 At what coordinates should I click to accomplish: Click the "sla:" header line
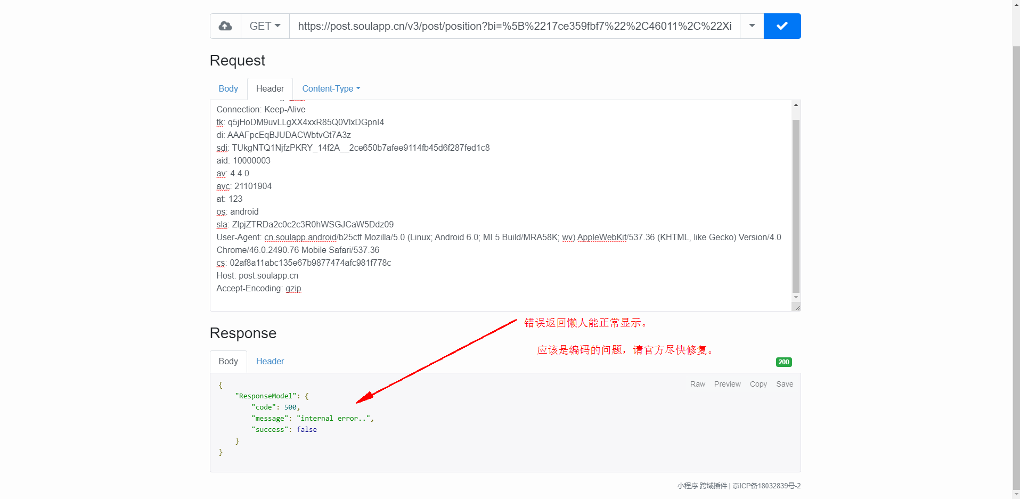[x=305, y=225]
